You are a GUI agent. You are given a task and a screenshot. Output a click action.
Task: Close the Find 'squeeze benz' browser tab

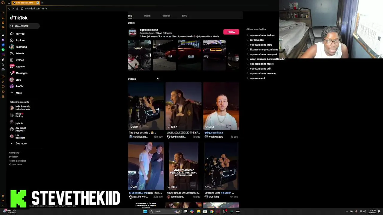pos(38,3)
